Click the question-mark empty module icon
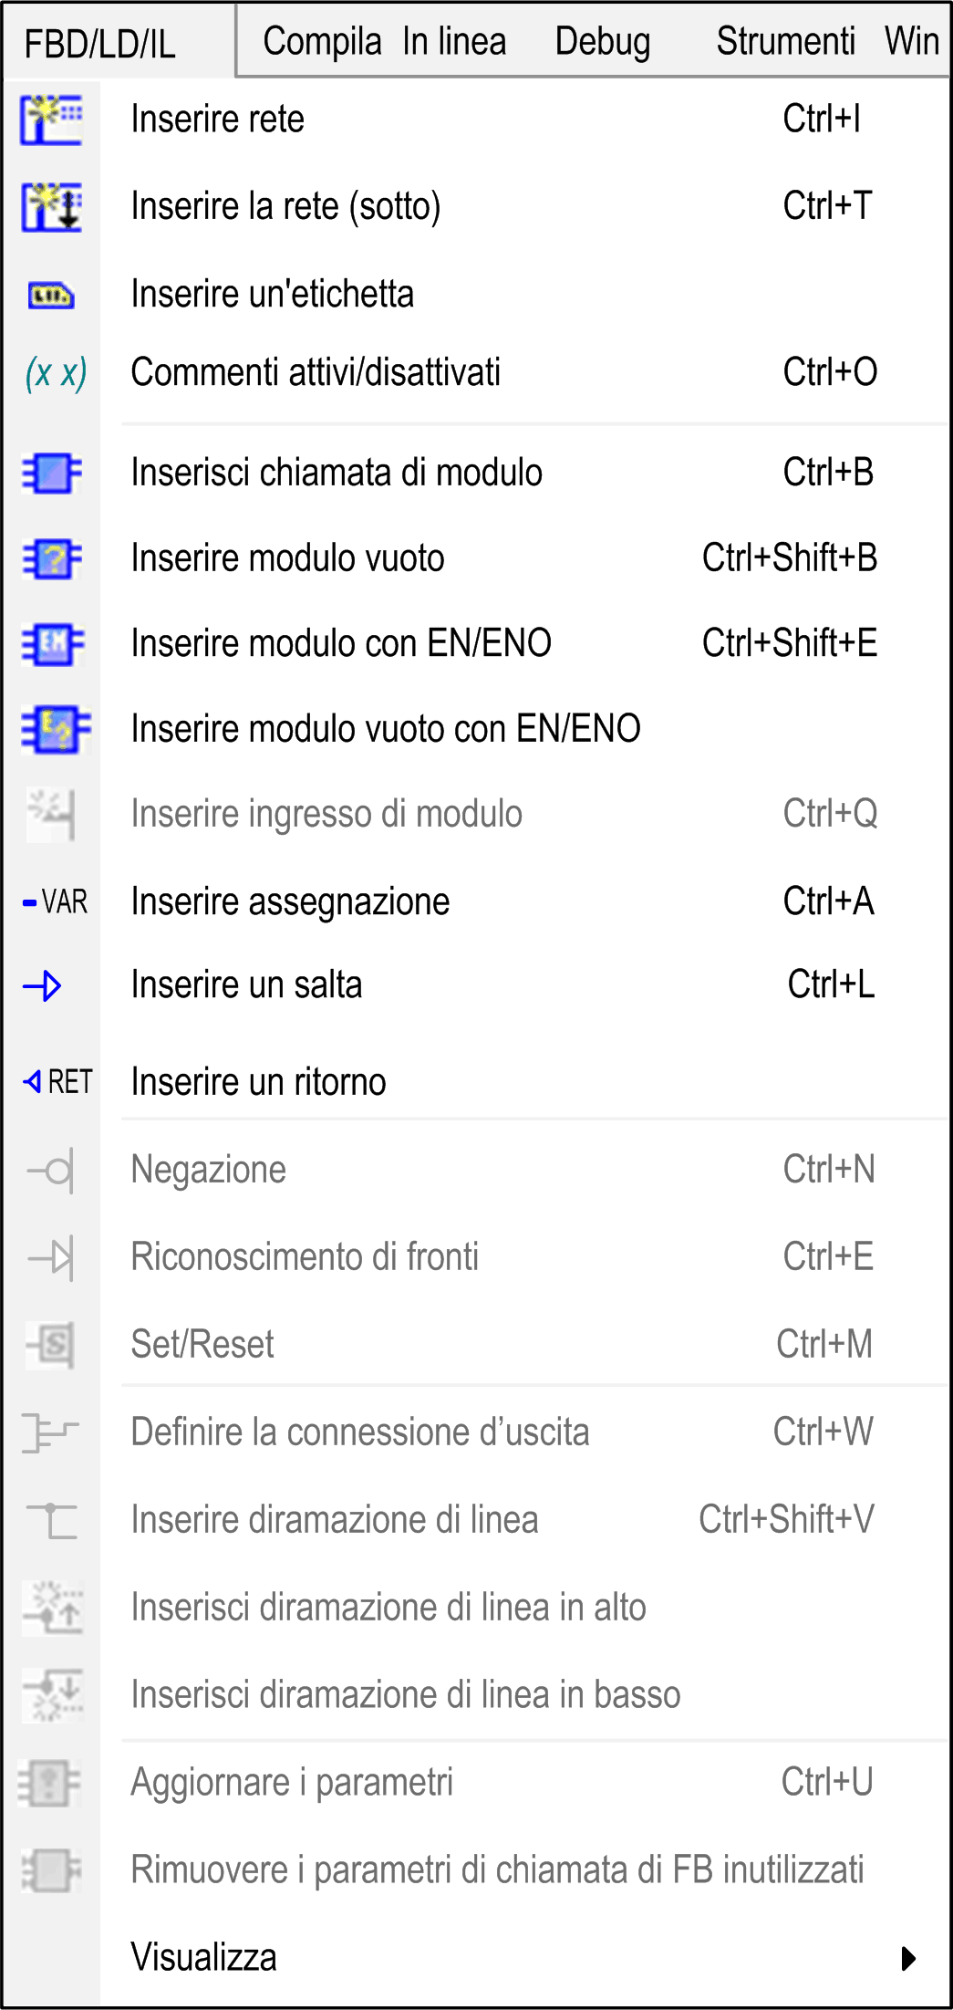This screenshot has height=2010, width=953. click(52, 558)
